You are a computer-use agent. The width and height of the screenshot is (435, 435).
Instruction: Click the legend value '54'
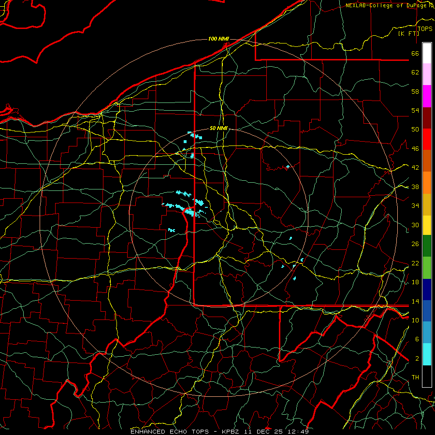[415, 110]
